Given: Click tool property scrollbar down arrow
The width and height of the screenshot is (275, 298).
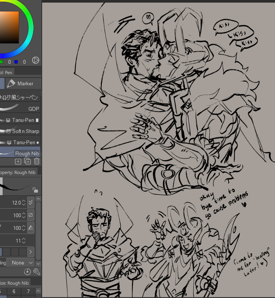Looking at the screenshot, I should pos(38,264).
